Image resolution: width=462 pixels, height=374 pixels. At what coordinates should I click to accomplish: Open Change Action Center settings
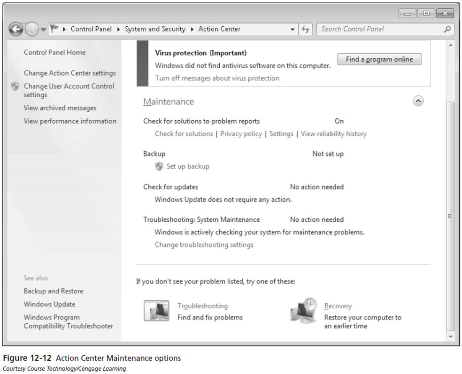point(70,73)
